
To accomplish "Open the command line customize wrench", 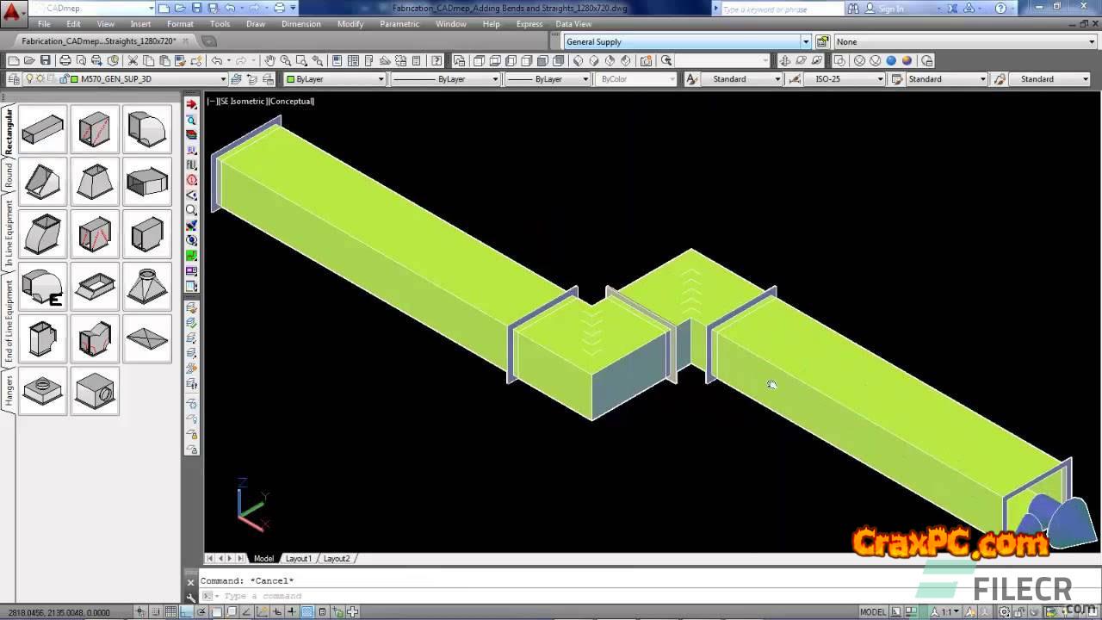I will click(191, 596).
